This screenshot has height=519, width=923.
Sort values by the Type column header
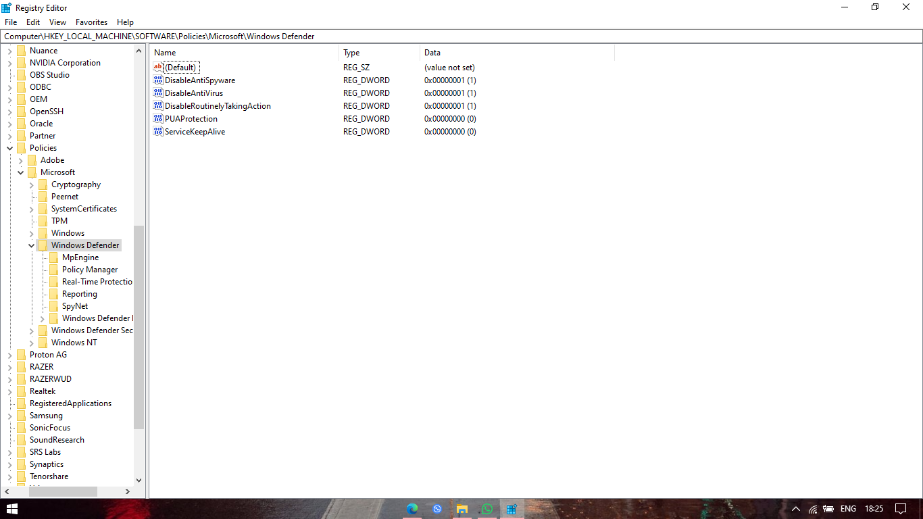(x=380, y=53)
